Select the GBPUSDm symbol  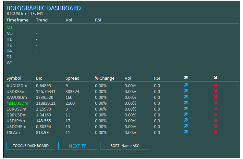[x=17, y=115]
